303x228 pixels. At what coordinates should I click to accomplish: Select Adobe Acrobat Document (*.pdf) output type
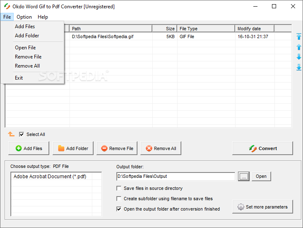coord(50,177)
